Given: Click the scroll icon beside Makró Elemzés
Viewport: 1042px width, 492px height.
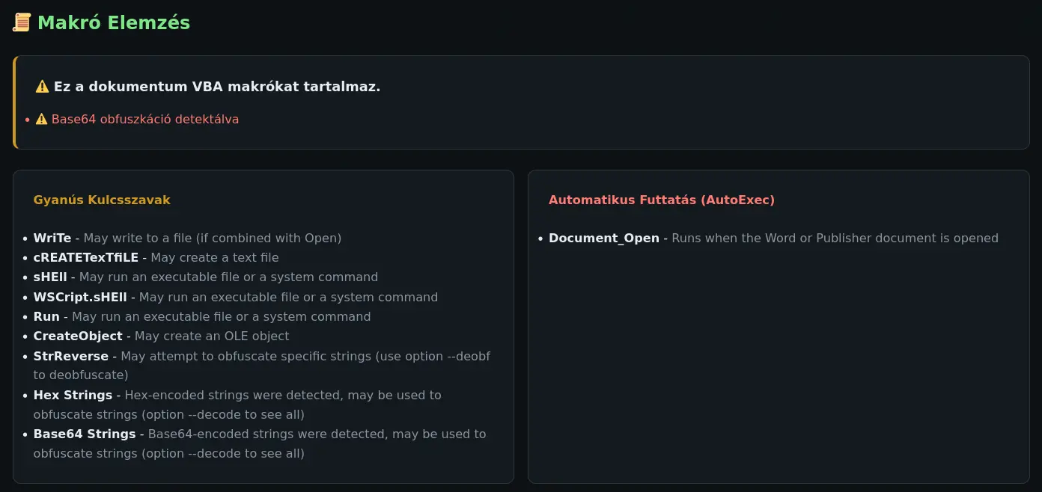Looking at the screenshot, I should (22, 23).
